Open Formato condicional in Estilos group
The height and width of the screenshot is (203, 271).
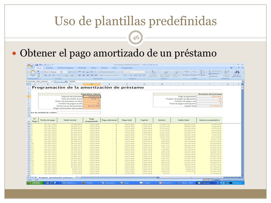[x=153, y=74]
